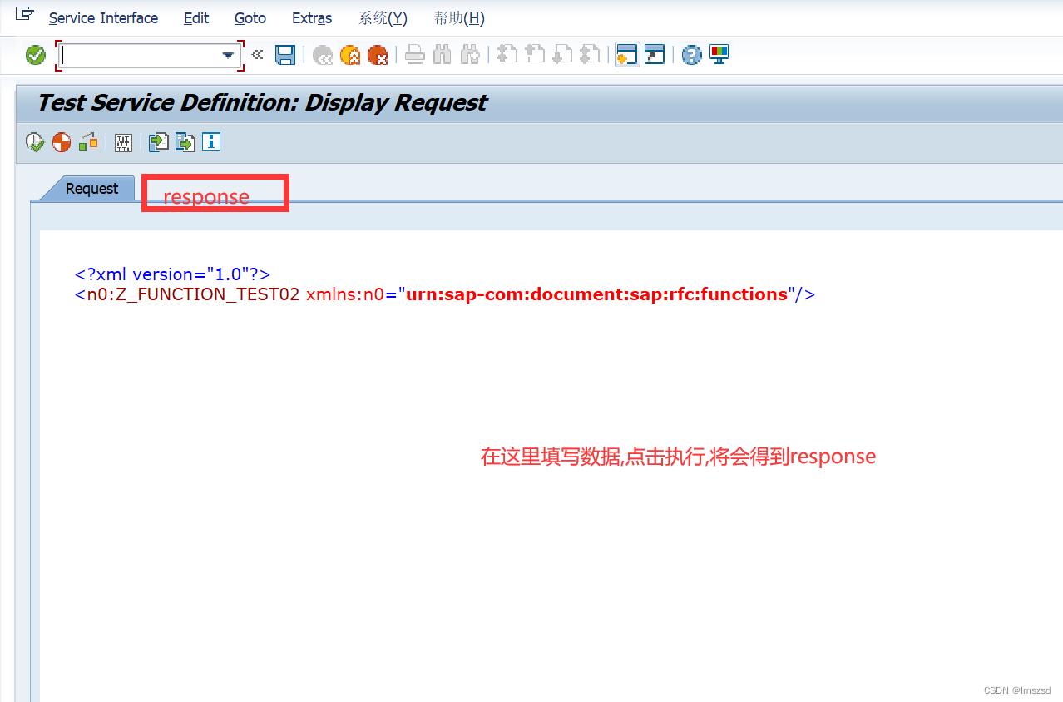The height and width of the screenshot is (702, 1063).
Task: Click the 'urn:sap-com:document:sap:rfc:functions' namespace value
Action: pyautogui.click(x=596, y=294)
